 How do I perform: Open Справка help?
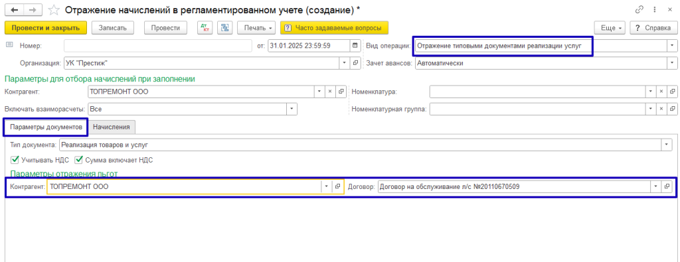(x=653, y=28)
